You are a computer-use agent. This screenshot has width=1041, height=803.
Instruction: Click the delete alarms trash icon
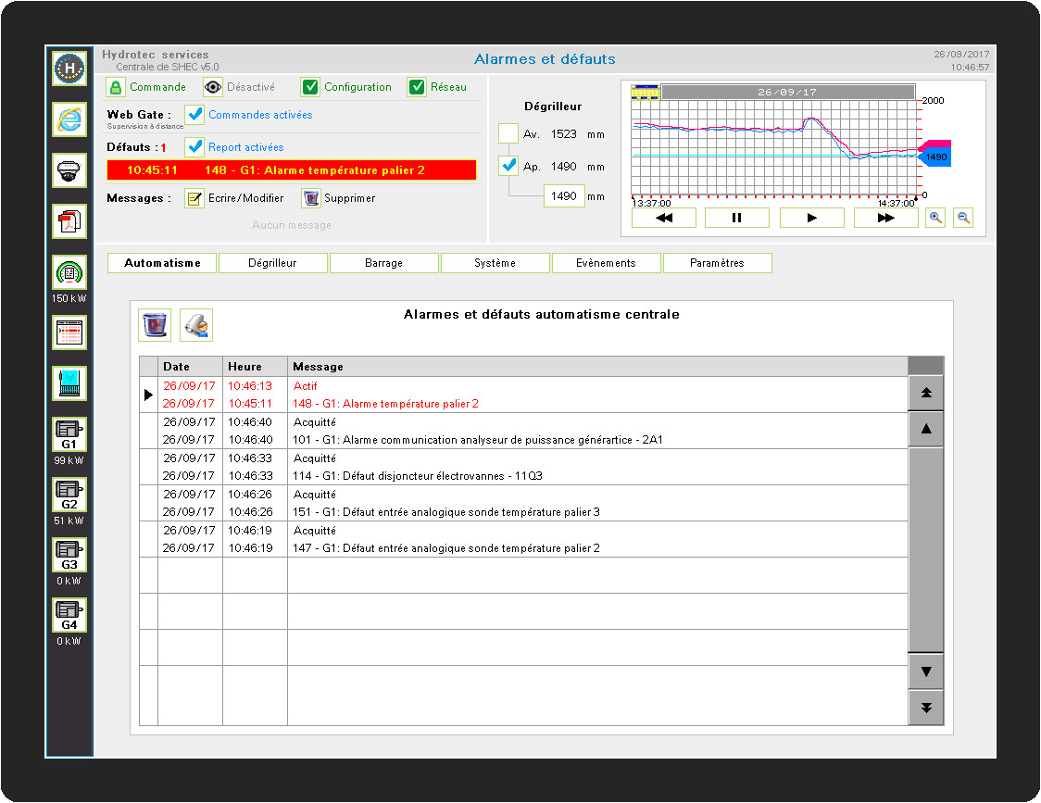point(155,325)
